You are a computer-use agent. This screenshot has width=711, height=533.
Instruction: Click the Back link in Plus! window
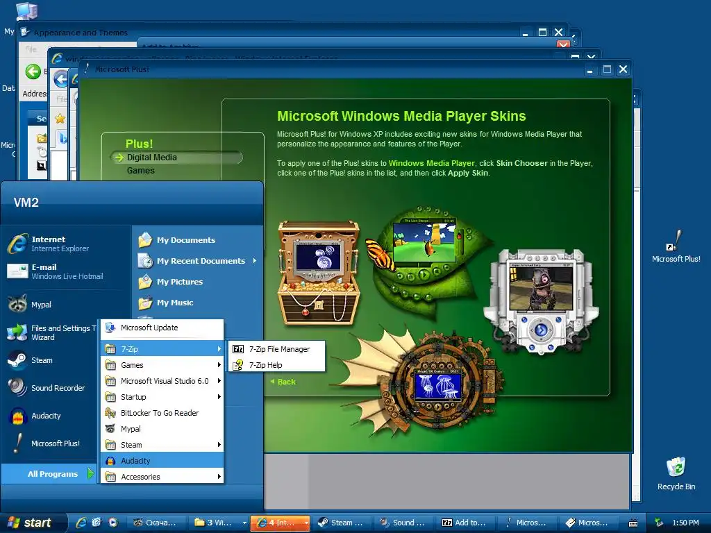pos(283,382)
